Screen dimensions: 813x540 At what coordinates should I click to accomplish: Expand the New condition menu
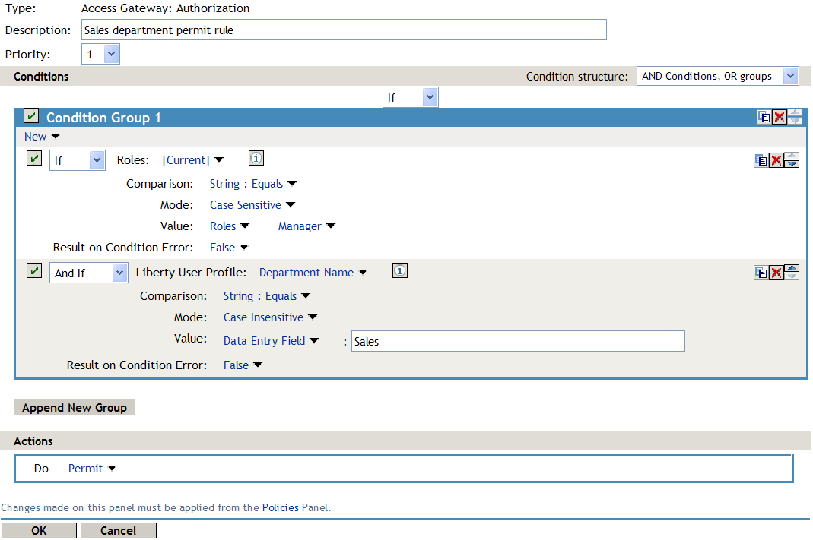point(42,137)
